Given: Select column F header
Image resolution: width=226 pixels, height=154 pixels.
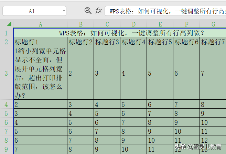Looking at the screenshot, I should [186, 24].
